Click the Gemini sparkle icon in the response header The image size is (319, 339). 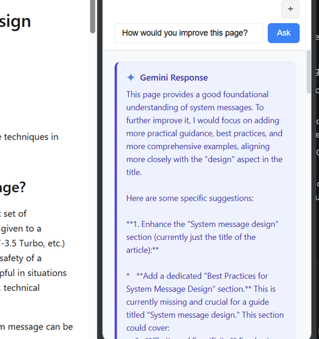coord(131,77)
